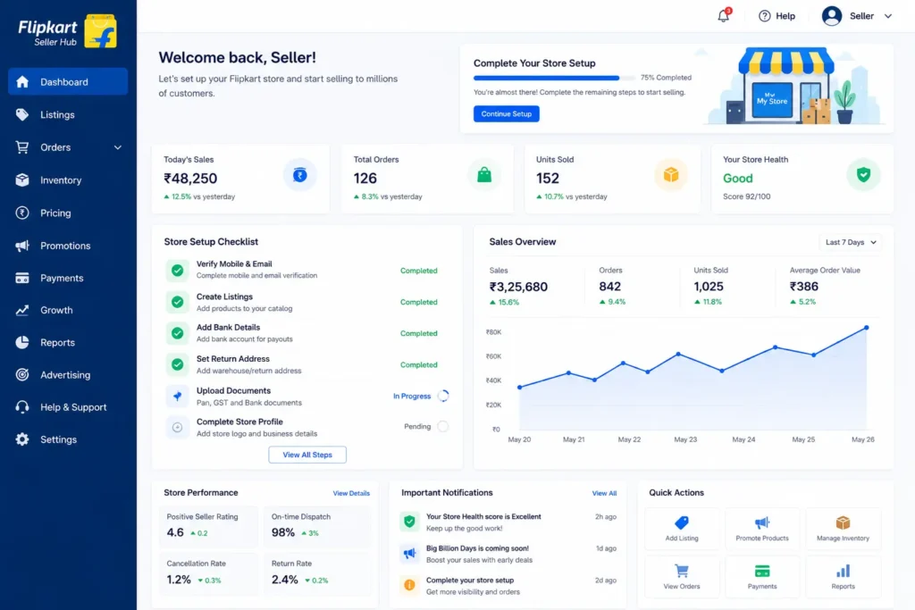Click the Upload Documents pin icon

[178, 396]
